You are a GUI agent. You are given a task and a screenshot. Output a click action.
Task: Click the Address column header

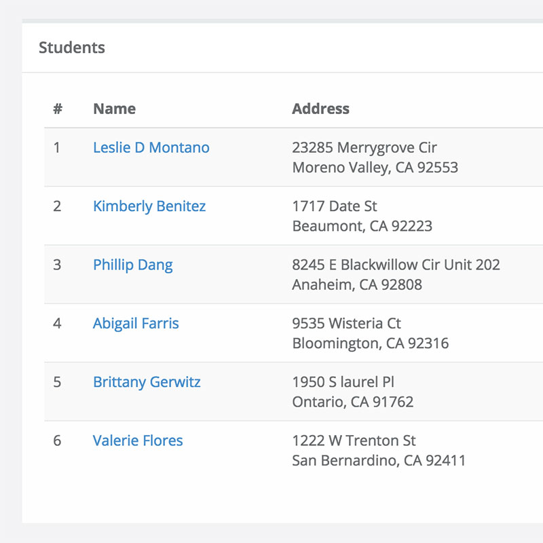click(x=320, y=109)
